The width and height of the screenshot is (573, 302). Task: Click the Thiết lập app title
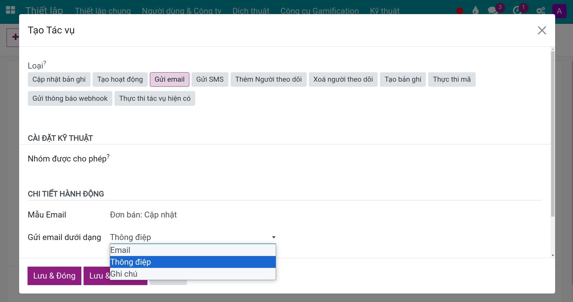[44, 11]
